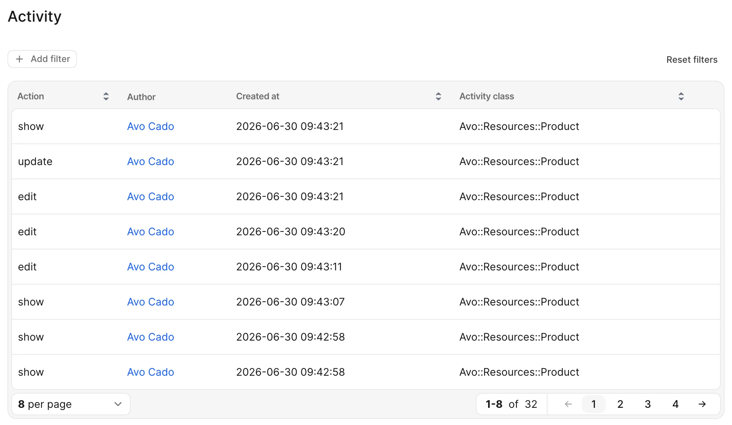Click the update action cell

pyautogui.click(x=35, y=162)
